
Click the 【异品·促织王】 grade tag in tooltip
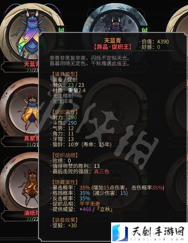click(x=112, y=47)
